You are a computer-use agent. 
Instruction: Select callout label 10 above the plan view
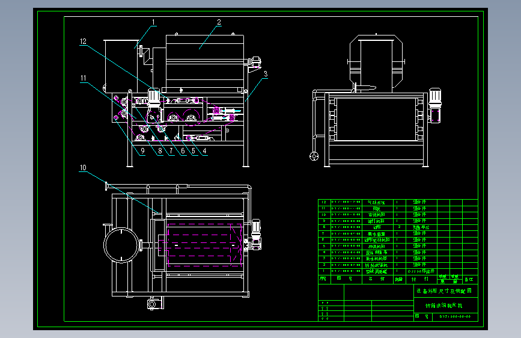click(83, 168)
